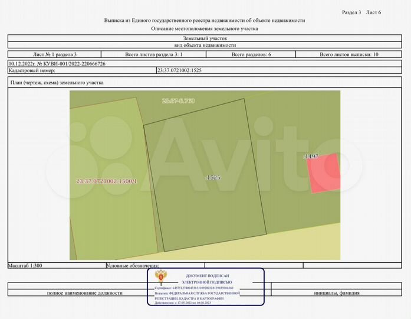Select cell "Всего разделов: 6"
Screen dimensions: 411x319
[x=251, y=54]
